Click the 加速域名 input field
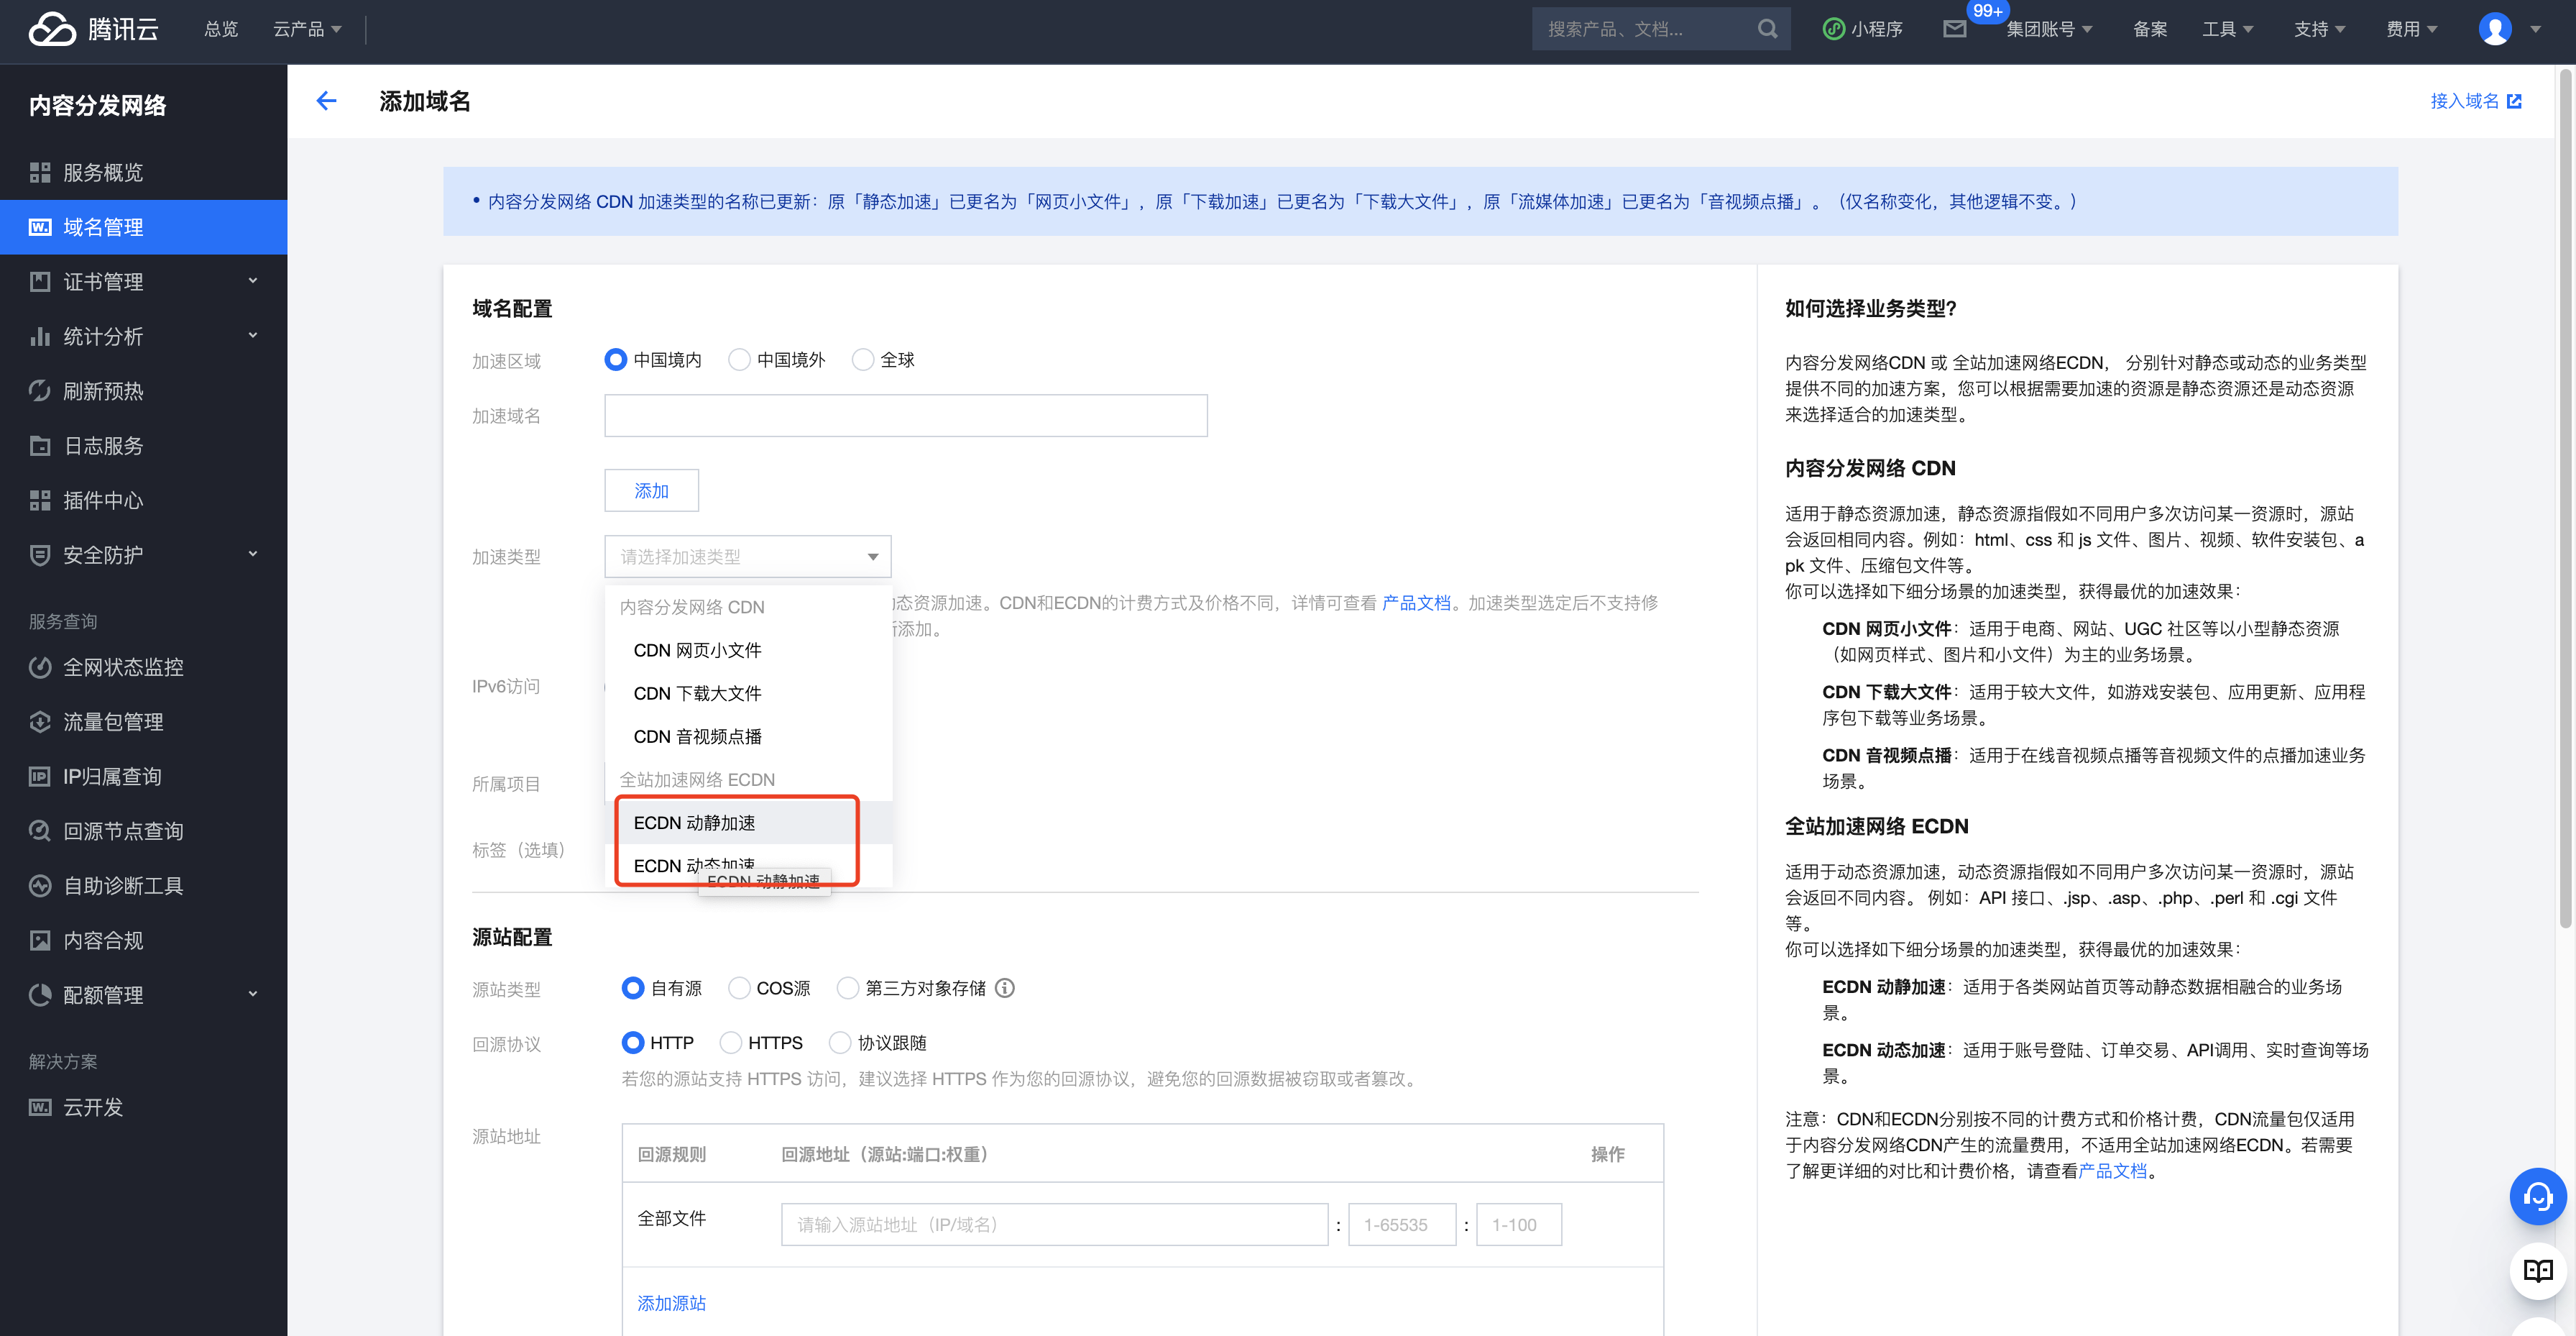This screenshot has height=1336, width=2576. tap(905, 416)
